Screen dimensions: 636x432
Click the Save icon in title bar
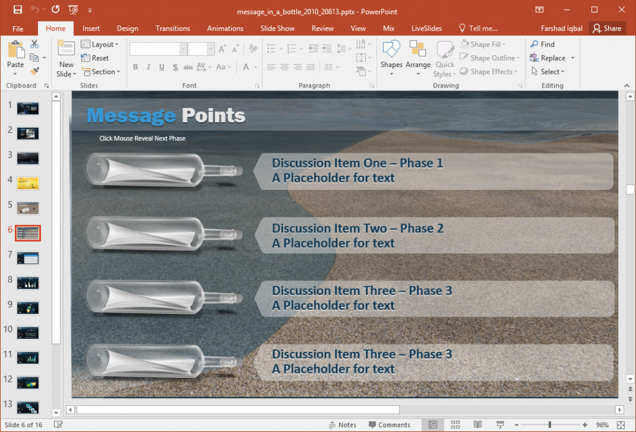tap(17, 10)
